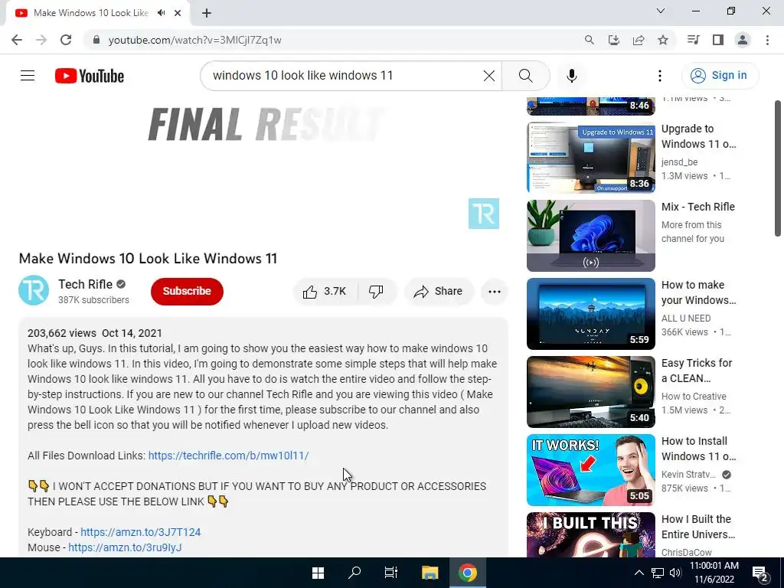The image size is (784, 588).
Task: Open Chrome profile avatar
Action: coord(743,40)
